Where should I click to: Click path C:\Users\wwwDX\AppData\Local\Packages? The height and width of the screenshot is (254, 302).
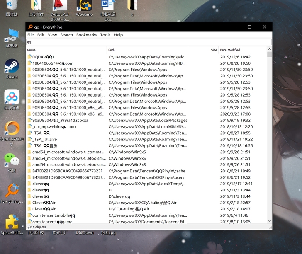148,120
